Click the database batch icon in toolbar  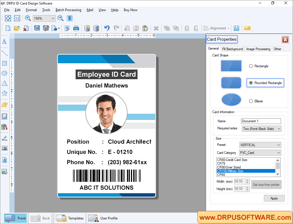click(x=87, y=28)
